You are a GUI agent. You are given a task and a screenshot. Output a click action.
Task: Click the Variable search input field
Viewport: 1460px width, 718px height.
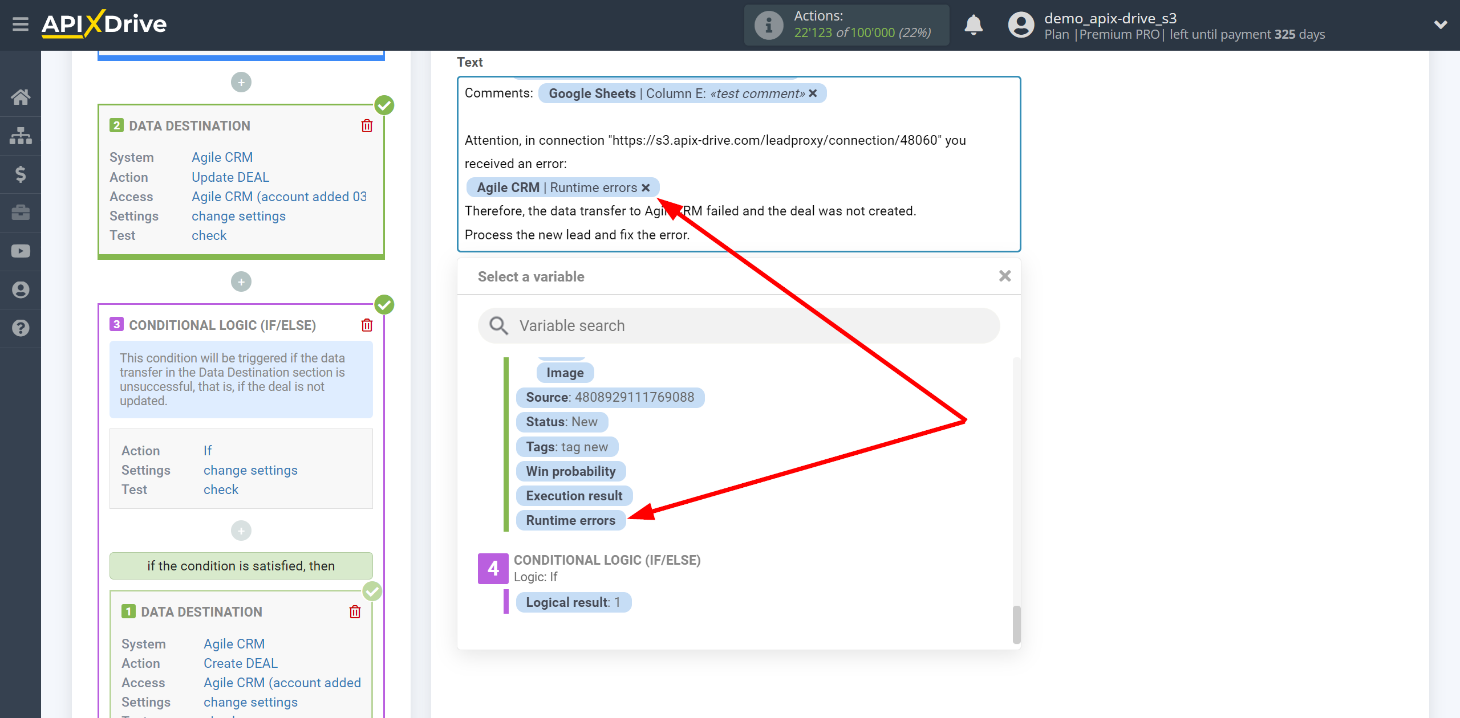(x=736, y=325)
